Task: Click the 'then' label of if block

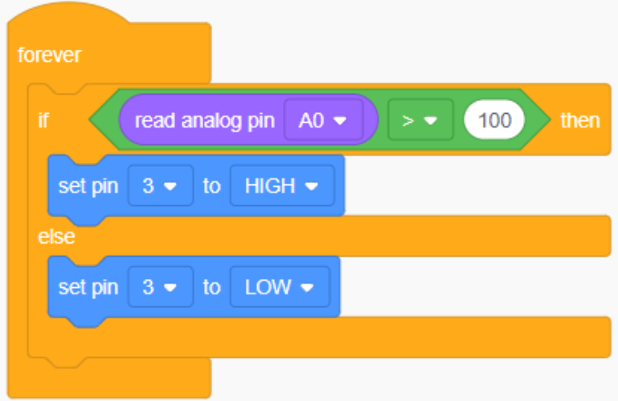Action: [580, 120]
